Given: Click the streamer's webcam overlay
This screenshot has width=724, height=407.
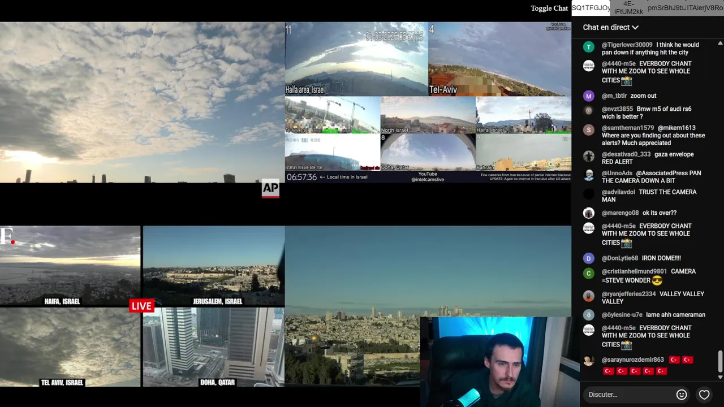Looking at the screenshot, I should click(x=501, y=362).
